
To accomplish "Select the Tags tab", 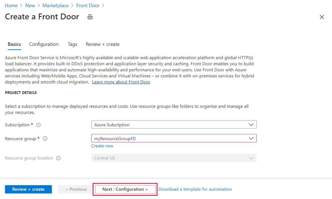I will [72, 44].
